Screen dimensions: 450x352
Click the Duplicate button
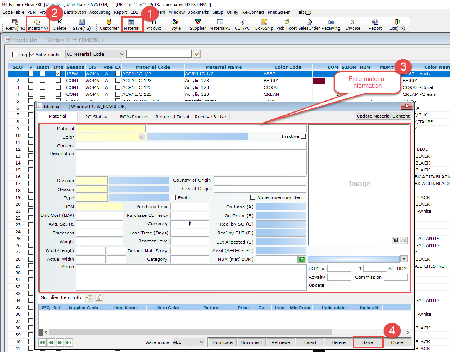click(222, 342)
